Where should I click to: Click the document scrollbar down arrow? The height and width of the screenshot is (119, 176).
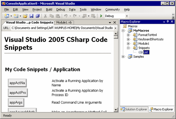[116, 110]
